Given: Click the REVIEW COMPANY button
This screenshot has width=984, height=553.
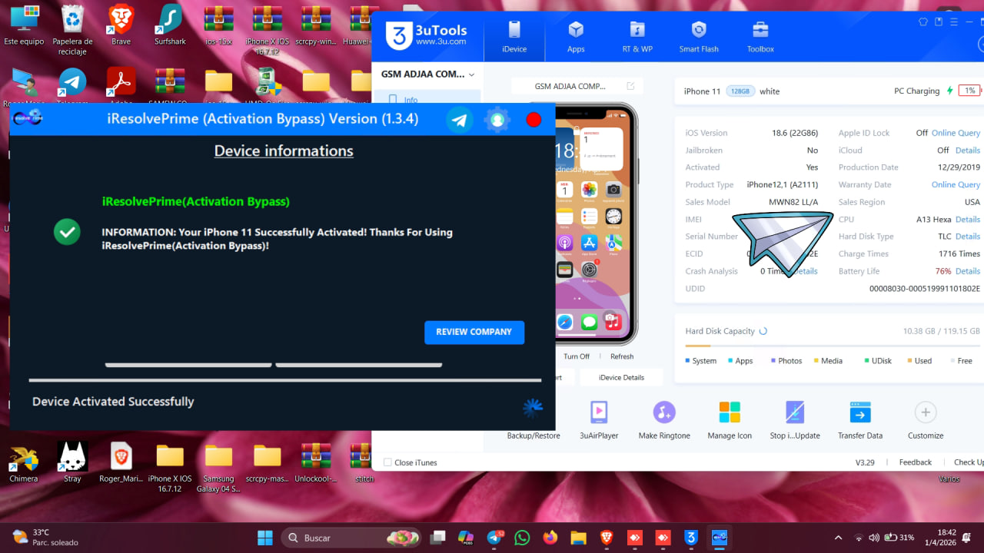Looking at the screenshot, I should (474, 333).
